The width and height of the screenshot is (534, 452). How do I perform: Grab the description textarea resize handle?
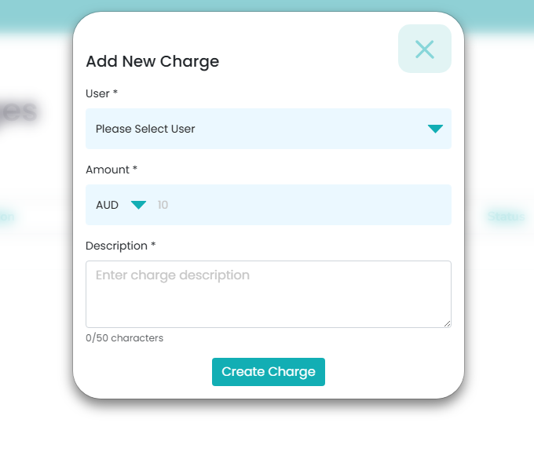point(447,323)
